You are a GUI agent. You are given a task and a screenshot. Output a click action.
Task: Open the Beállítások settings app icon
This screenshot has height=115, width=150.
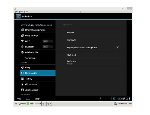coord(19,16)
